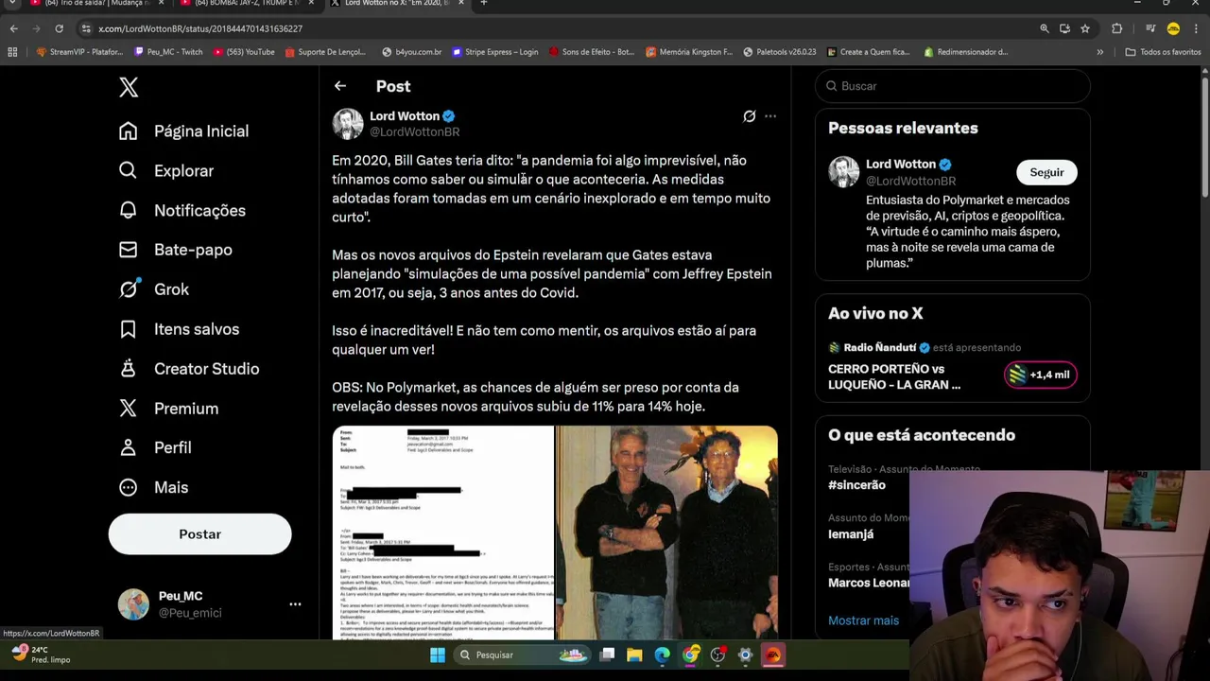Click the site info icon in the address bar

[86, 29]
